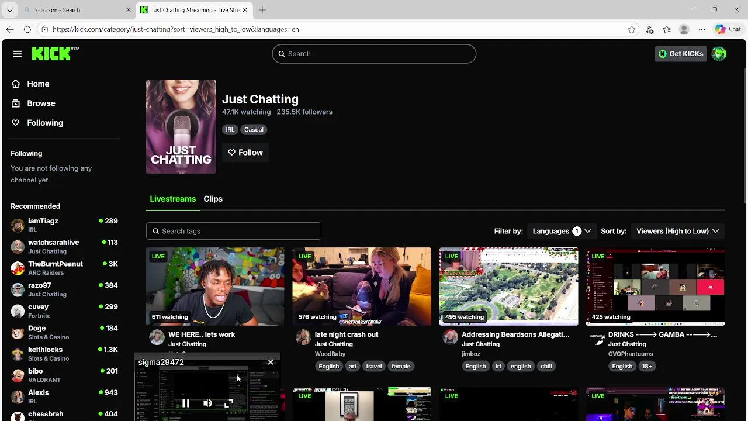Click the KICK logo
The width and height of the screenshot is (748, 421).
point(56,53)
